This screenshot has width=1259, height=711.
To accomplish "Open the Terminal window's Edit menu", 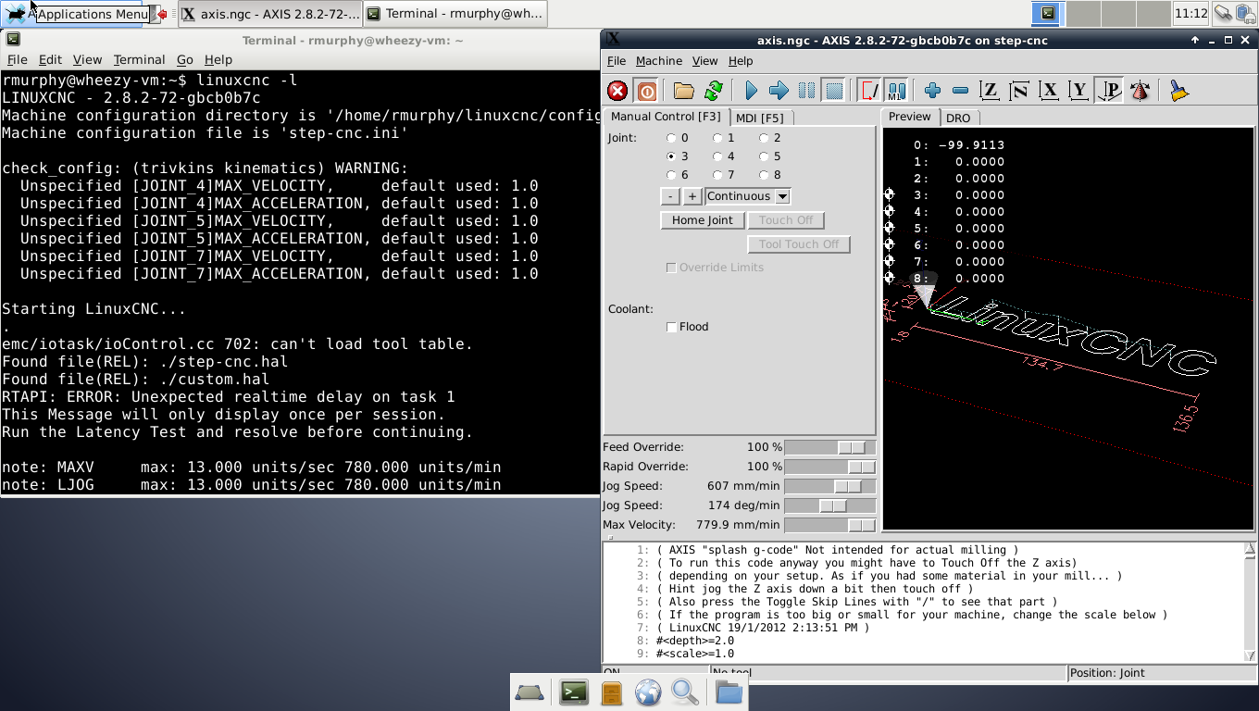I will (50, 59).
